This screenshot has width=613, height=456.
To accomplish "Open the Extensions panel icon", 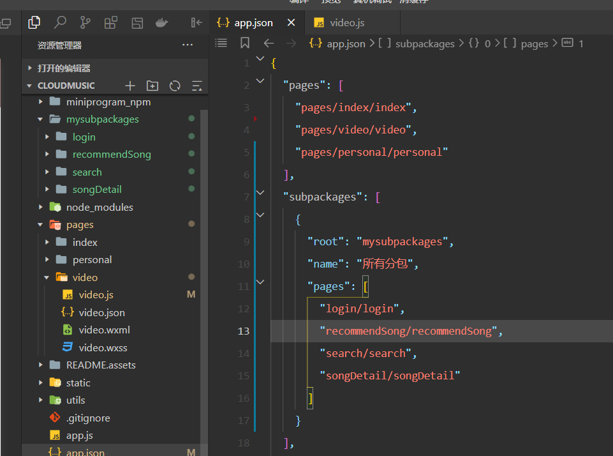I will pyautogui.click(x=110, y=23).
